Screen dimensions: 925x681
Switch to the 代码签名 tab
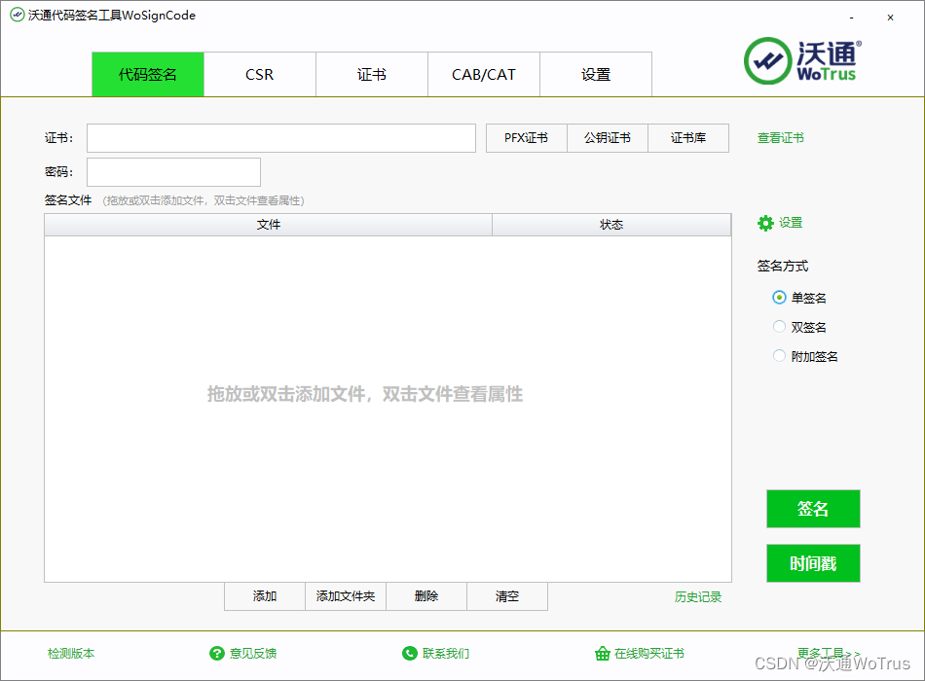click(148, 74)
